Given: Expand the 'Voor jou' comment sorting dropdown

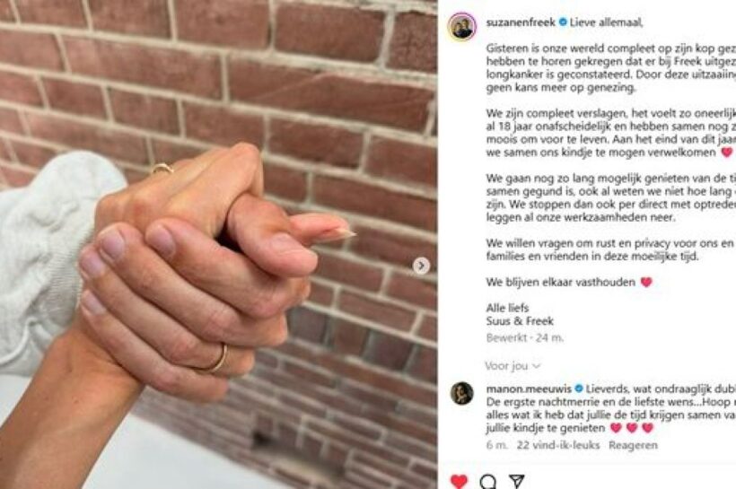Looking at the screenshot, I should pyautogui.click(x=513, y=366).
